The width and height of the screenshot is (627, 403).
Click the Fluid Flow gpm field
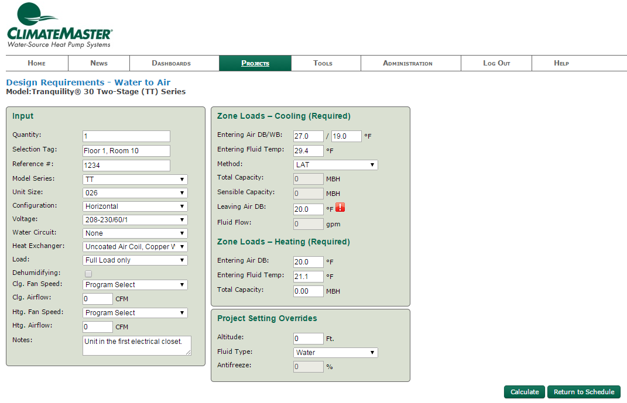click(x=309, y=224)
